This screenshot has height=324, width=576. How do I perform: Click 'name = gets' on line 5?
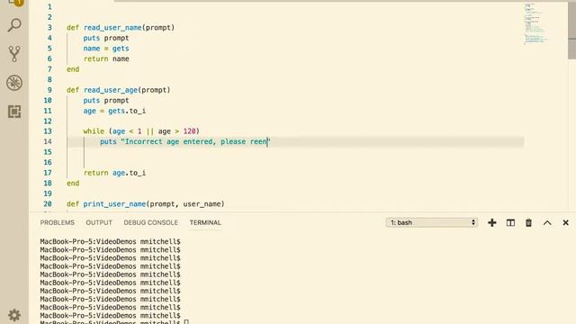pyautogui.click(x=106, y=49)
